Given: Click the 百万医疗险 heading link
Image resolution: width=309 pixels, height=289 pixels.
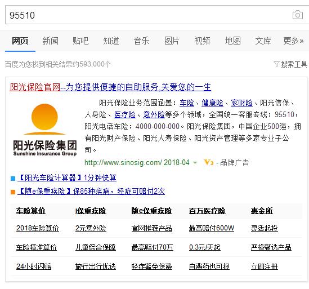Looking at the screenshot, I should (207, 211).
